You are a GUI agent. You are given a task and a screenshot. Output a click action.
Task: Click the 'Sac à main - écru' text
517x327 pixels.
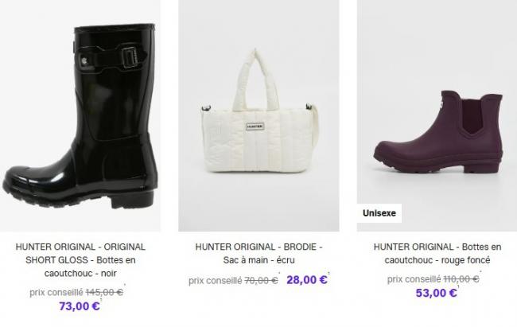point(258,260)
